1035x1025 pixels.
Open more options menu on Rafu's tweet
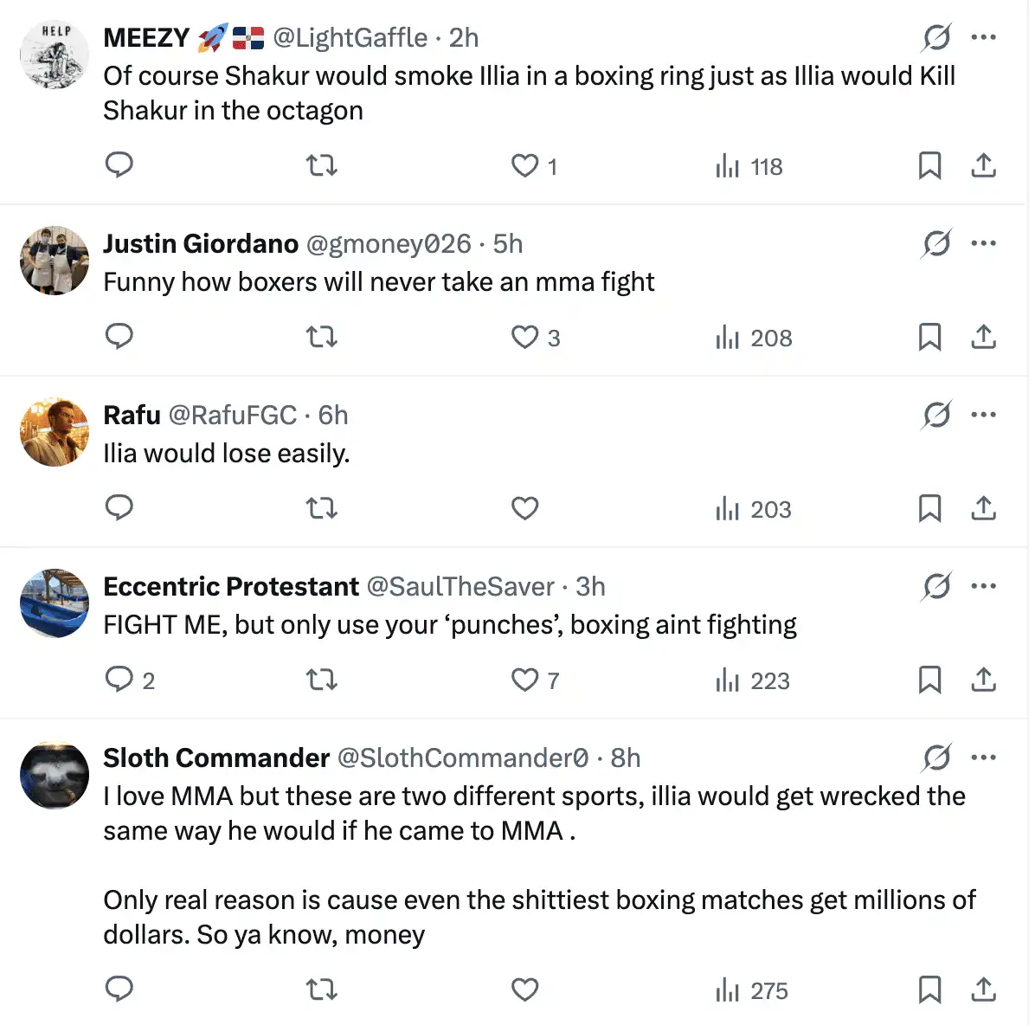(983, 415)
